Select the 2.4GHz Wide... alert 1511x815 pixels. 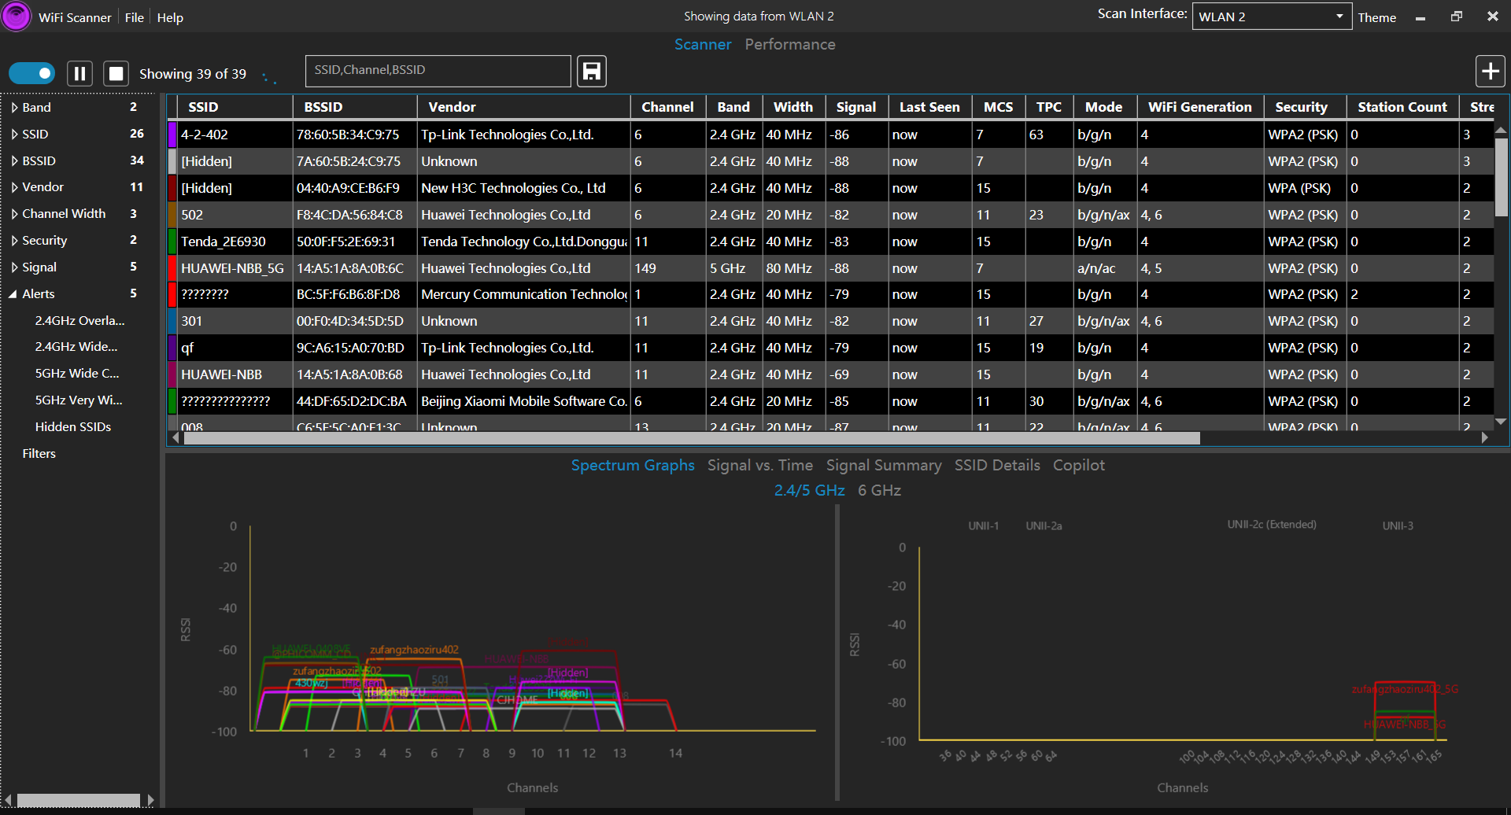click(76, 347)
